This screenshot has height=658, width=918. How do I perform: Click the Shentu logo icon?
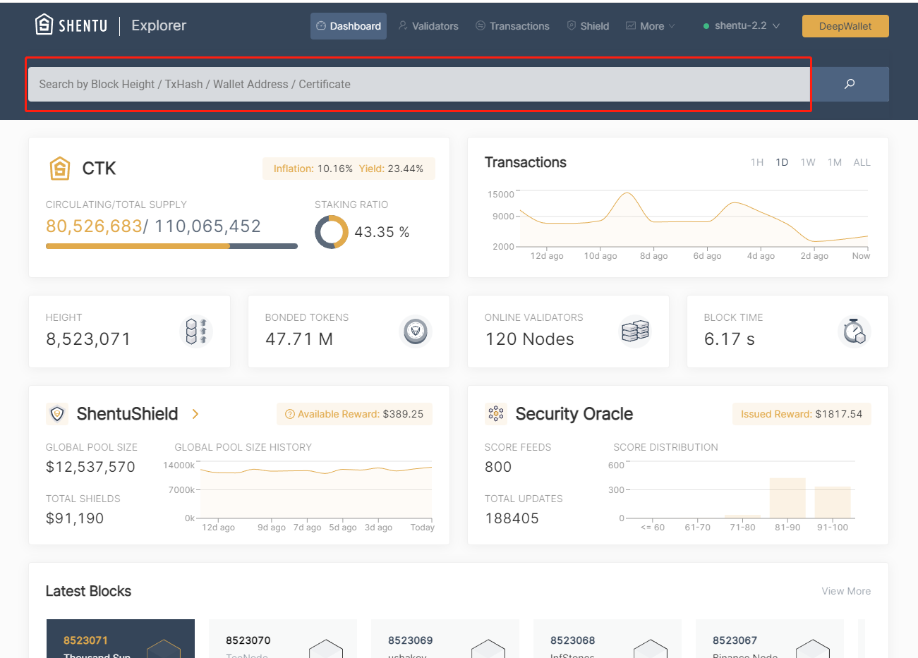[44, 25]
